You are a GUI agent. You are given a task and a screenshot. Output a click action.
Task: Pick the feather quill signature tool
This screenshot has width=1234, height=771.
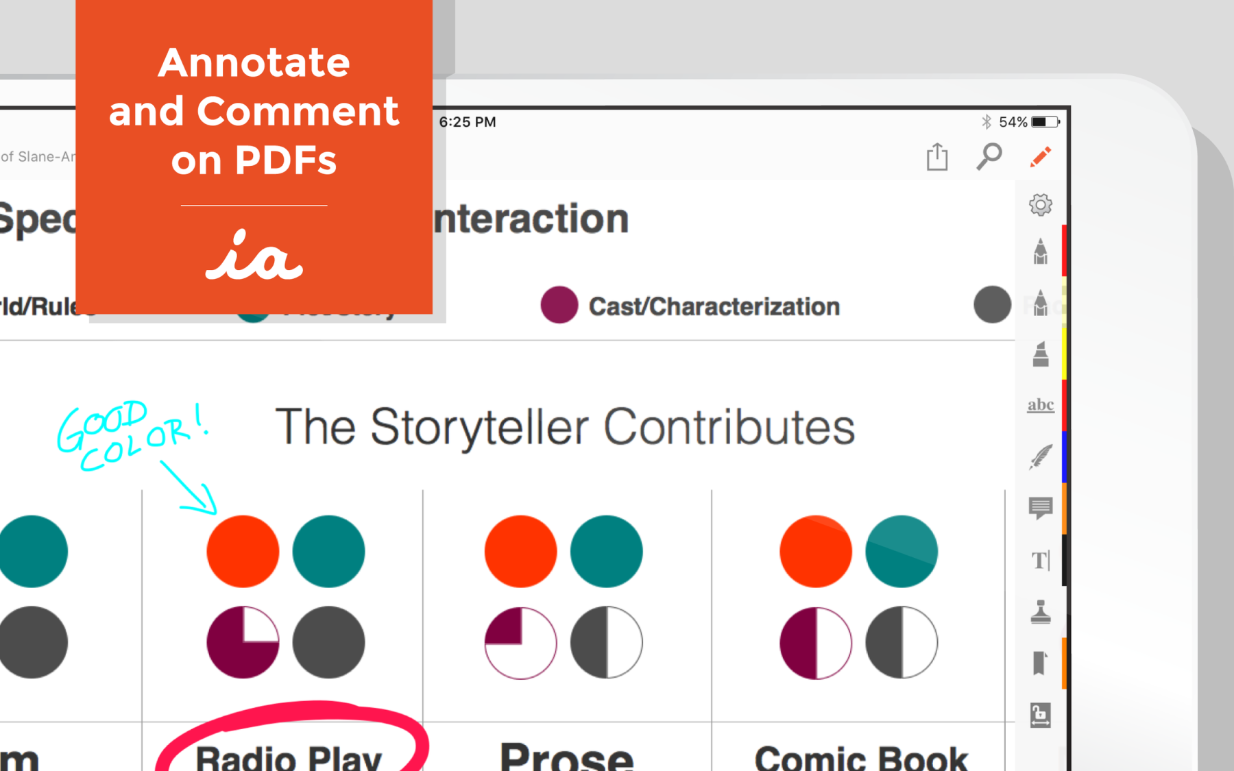[1040, 456]
